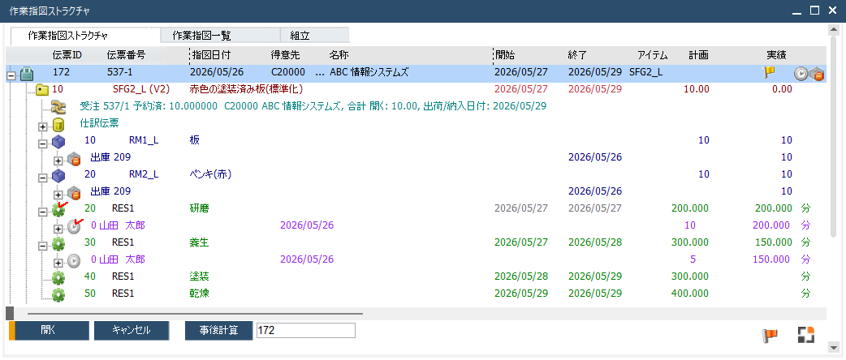
Task: Expand 山田 太郎 entry under 養生
Action: click(58, 263)
